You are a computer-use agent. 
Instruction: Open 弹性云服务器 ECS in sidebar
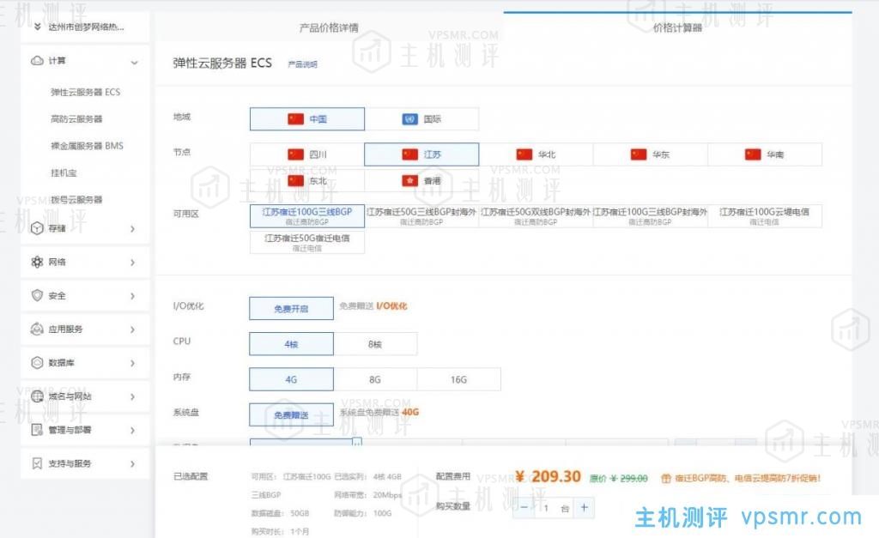[85, 92]
